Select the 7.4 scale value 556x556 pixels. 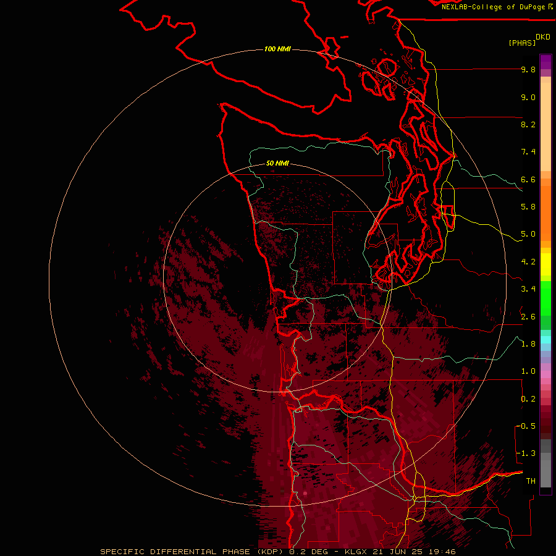[x=528, y=152]
